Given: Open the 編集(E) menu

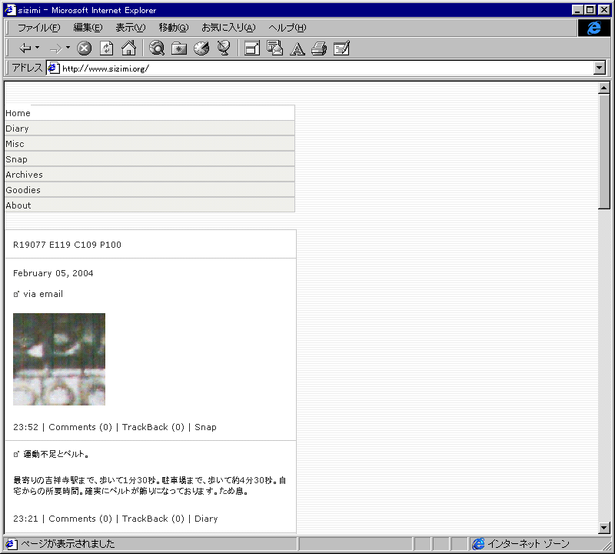Looking at the screenshot, I should coord(88,28).
